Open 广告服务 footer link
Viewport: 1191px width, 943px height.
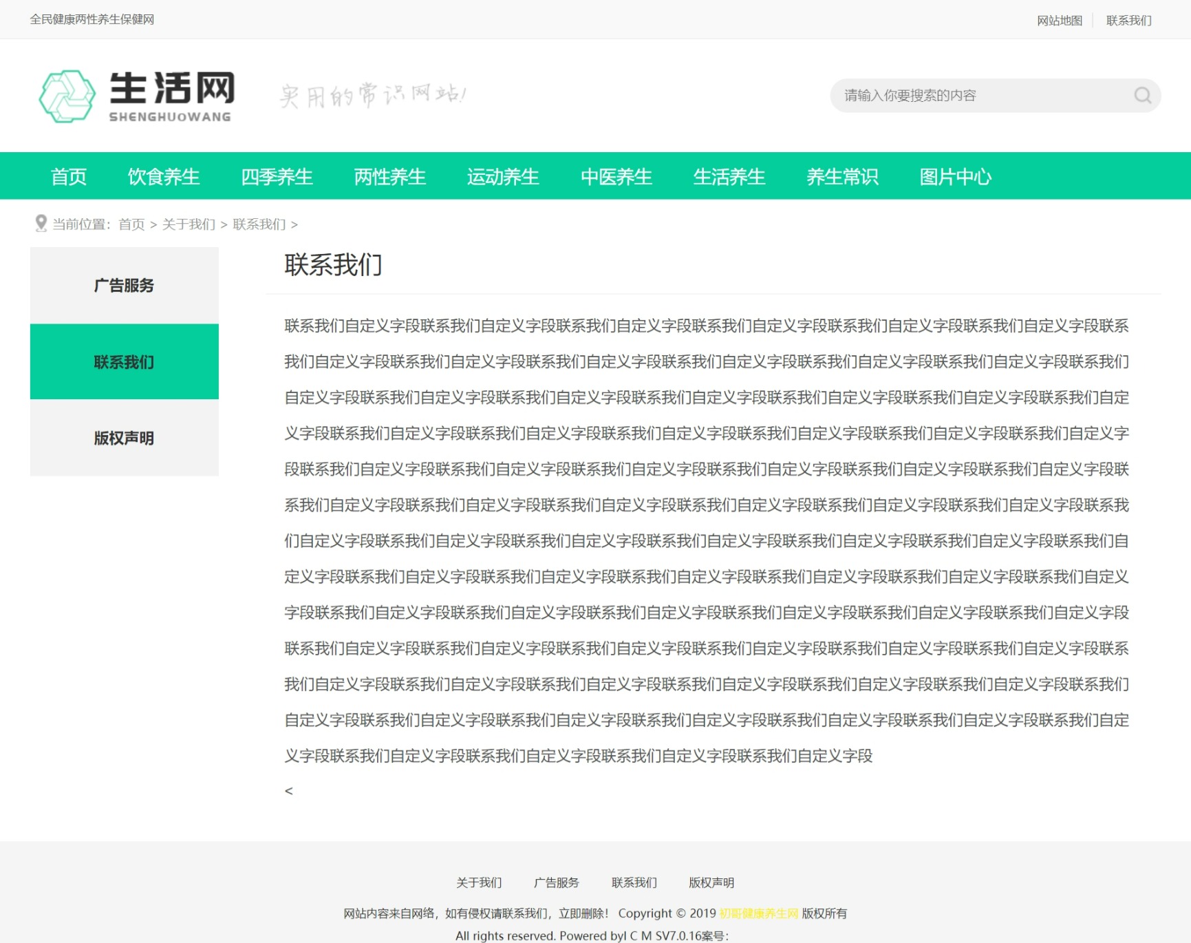click(557, 882)
